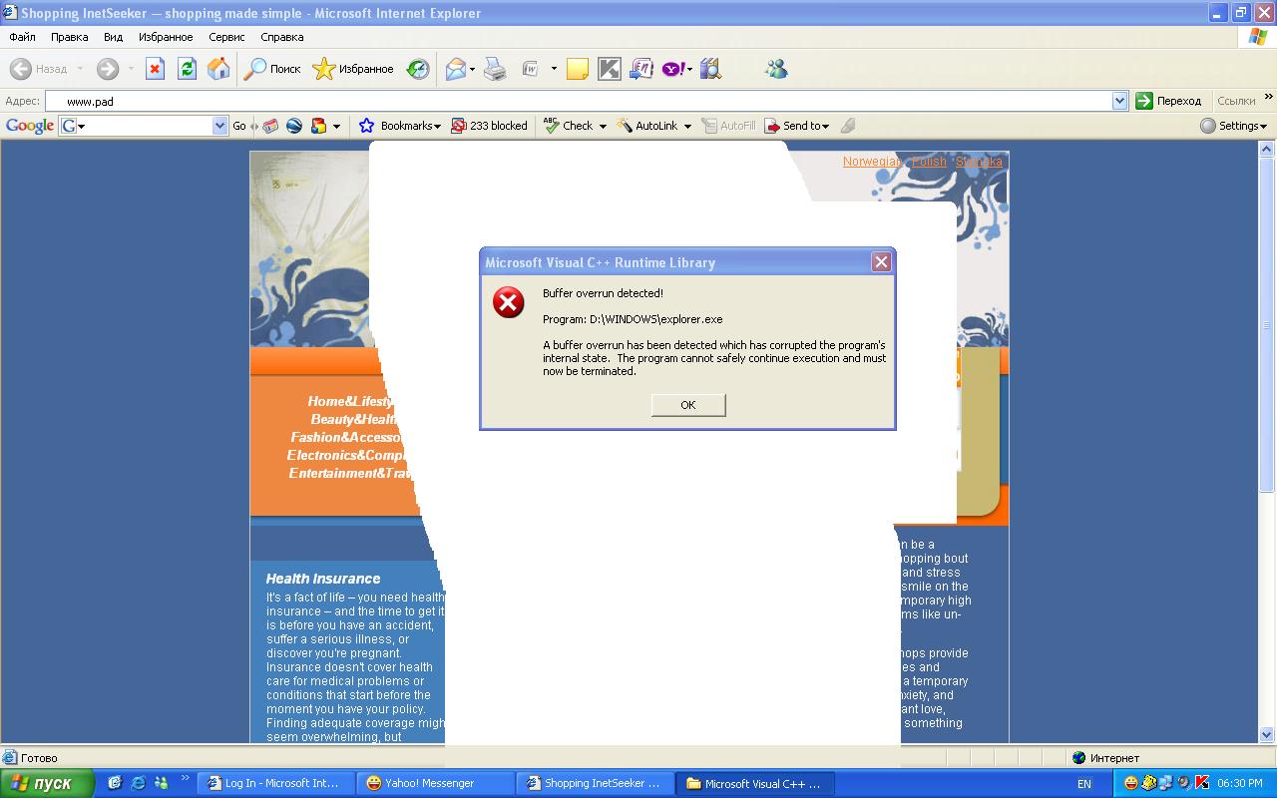Click the Polish language link
The height and width of the screenshot is (798, 1277).
tap(929, 162)
